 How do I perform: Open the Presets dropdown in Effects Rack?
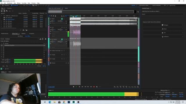click(x=22, y=39)
